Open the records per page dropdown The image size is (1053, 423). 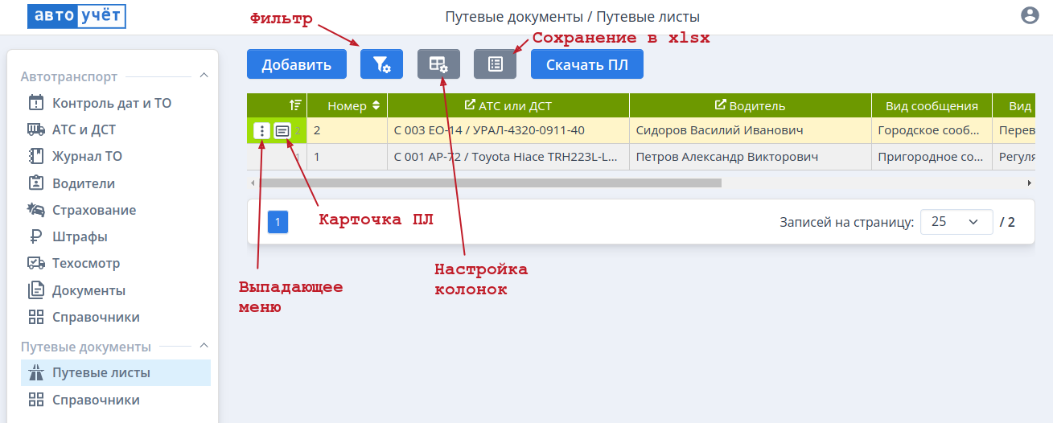coord(956,222)
